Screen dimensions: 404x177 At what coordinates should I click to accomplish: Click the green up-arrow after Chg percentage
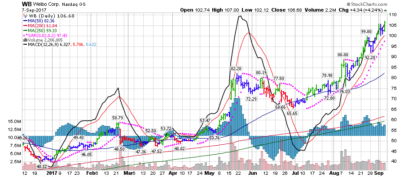[x=386, y=10]
